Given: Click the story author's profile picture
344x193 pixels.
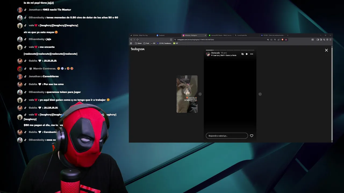Looking at the screenshot, I should (x=208, y=54).
